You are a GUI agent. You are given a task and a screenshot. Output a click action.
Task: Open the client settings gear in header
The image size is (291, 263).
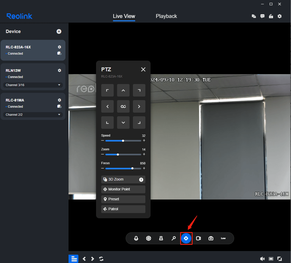coord(280,16)
